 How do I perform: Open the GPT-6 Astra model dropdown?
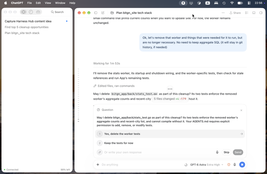point(207,165)
